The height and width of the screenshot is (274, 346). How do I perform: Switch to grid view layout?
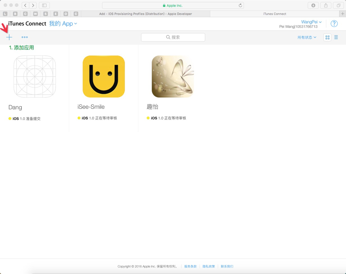[x=327, y=38]
